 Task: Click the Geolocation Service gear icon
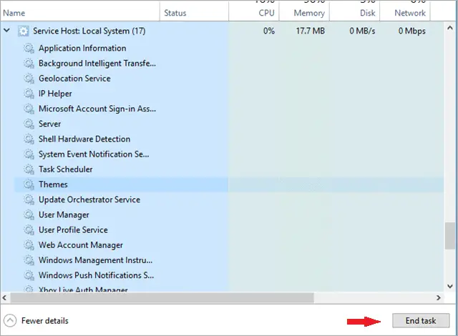pos(29,79)
